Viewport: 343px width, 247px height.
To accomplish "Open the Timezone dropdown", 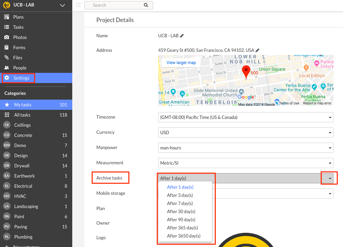I will [246, 117].
